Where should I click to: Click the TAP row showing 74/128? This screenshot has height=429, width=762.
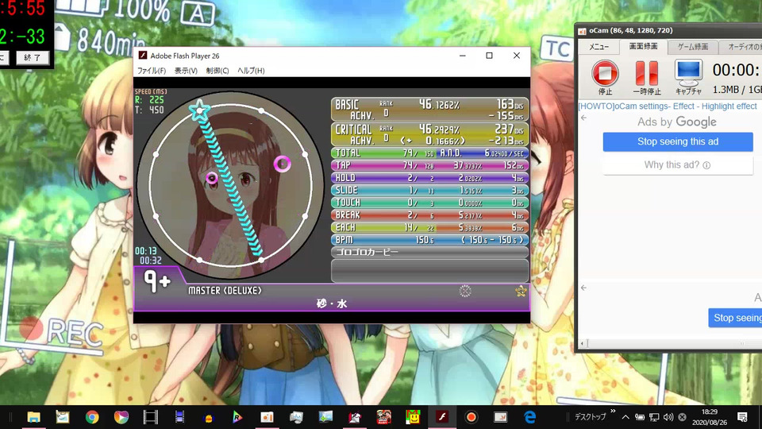point(429,165)
